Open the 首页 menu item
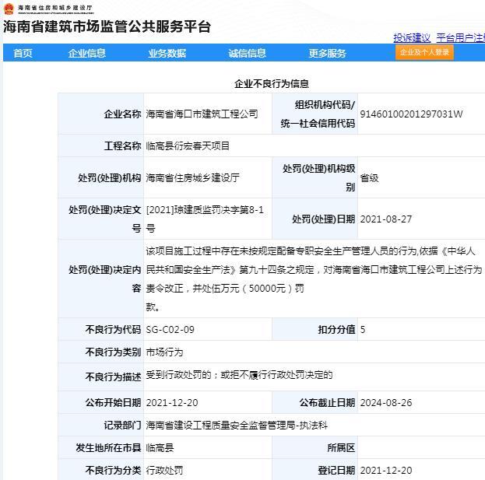Viewport: 485px width, 480px height. point(23,53)
